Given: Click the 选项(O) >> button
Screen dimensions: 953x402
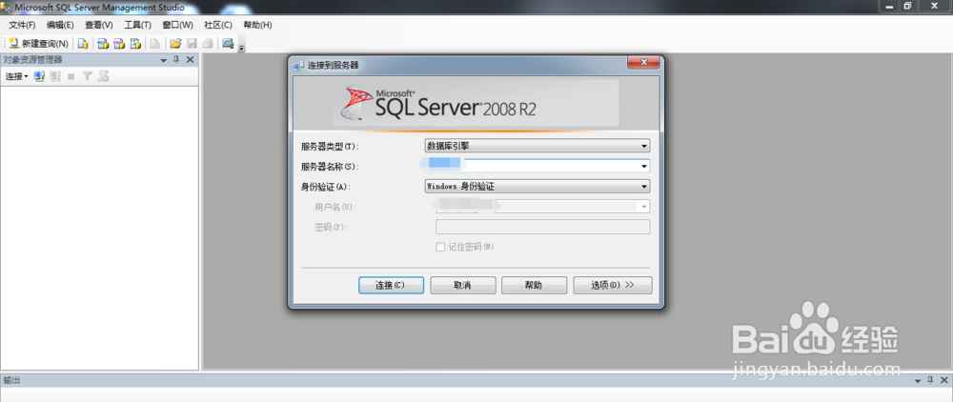Looking at the screenshot, I should pyautogui.click(x=613, y=286).
